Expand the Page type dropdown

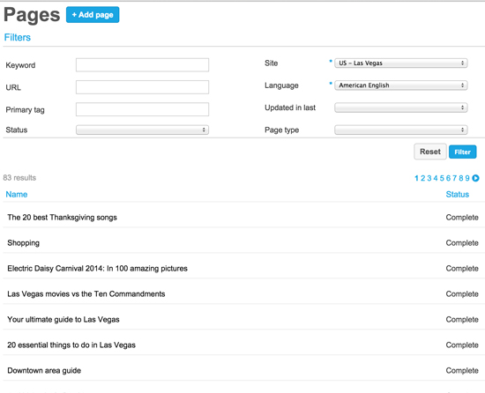pyautogui.click(x=401, y=130)
